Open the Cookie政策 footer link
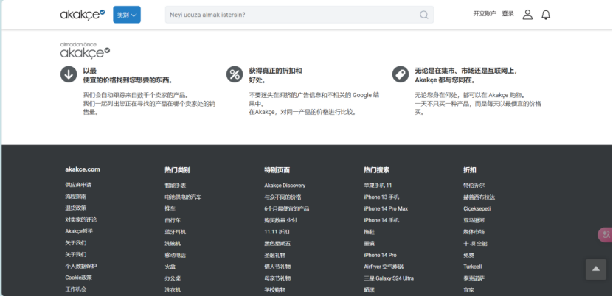This screenshot has height=296, width=613. coord(79,278)
